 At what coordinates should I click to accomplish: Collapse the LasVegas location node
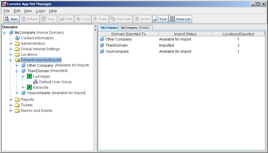point(23,77)
